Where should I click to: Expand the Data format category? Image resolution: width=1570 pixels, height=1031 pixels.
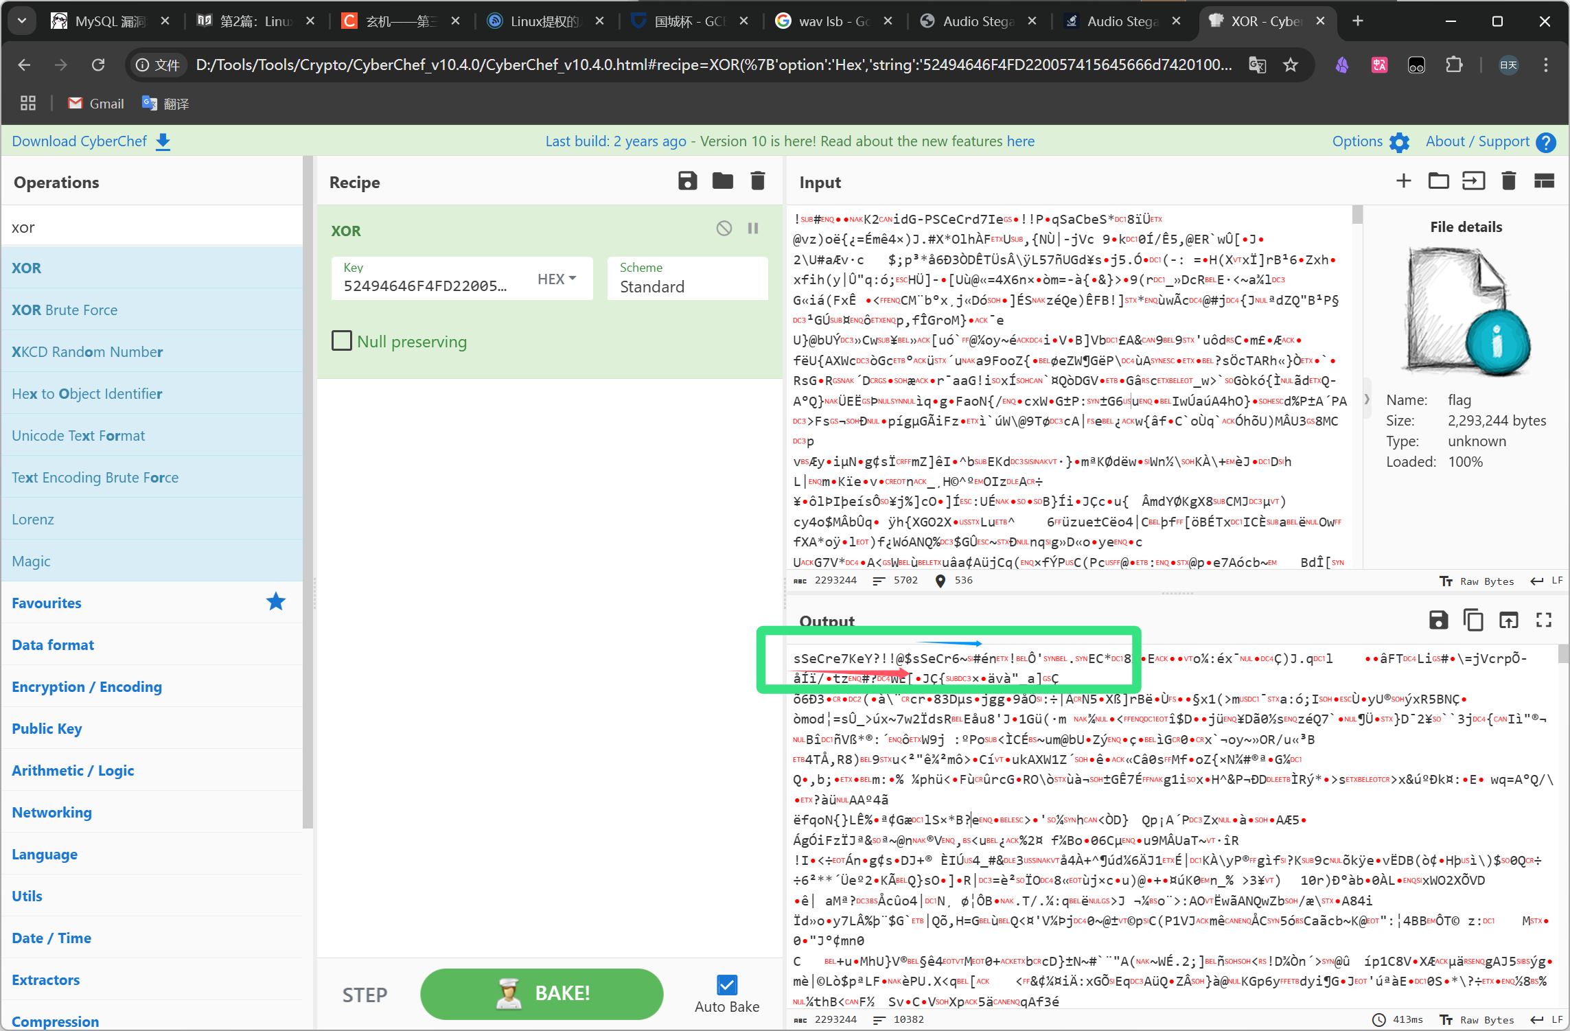click(x=152, y=645)
